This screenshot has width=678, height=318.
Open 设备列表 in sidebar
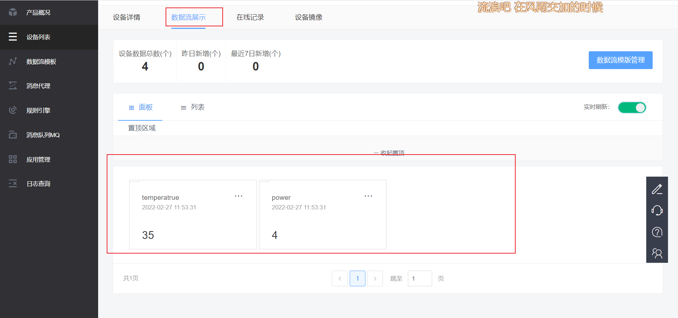click(49, 37)
